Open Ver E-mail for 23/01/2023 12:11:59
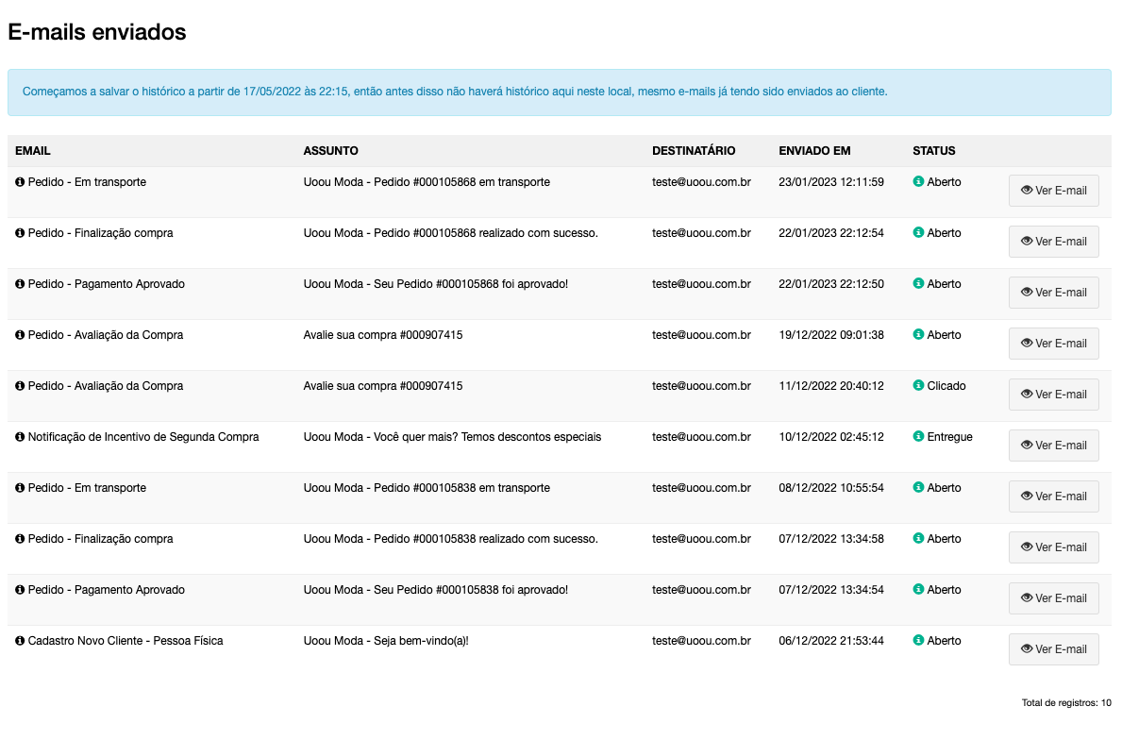 1053,191
